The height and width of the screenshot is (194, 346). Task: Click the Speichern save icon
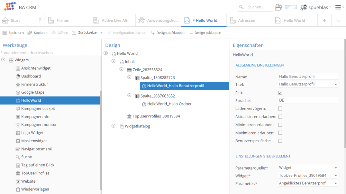point(5,33)
